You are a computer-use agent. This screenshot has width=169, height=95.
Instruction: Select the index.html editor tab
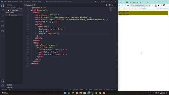pyautogui.click(x=30, y=5)
